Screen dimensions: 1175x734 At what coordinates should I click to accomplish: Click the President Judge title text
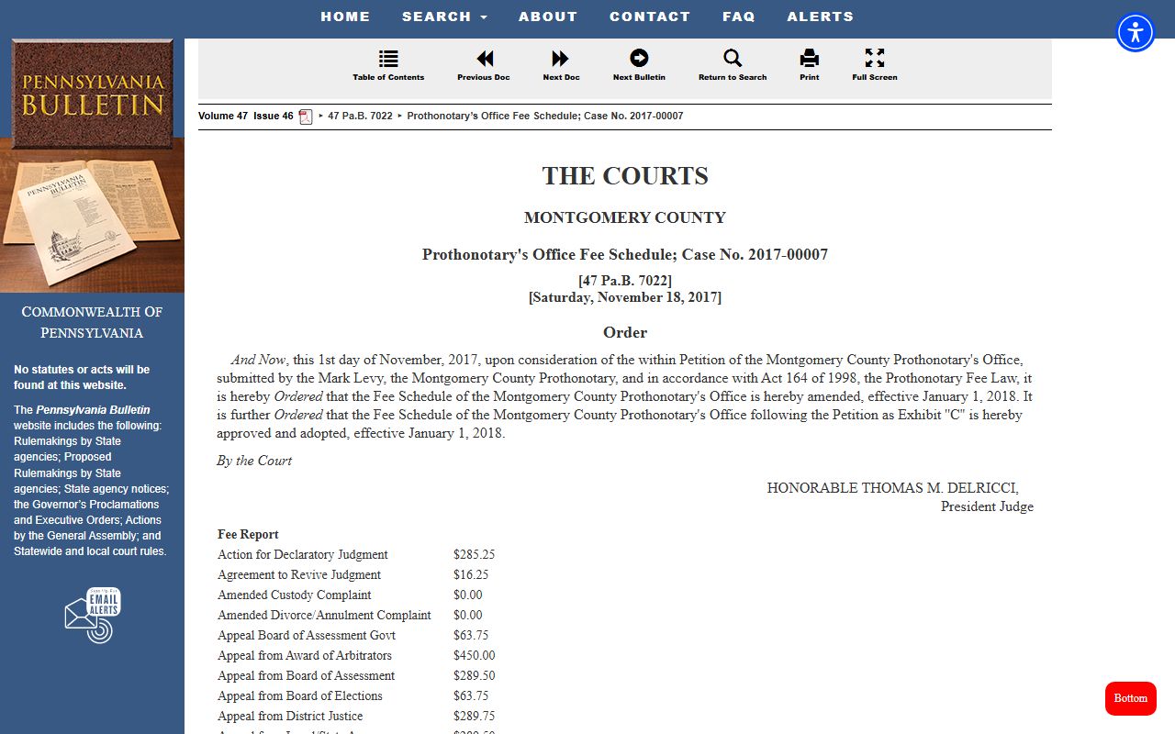point(987,506)
